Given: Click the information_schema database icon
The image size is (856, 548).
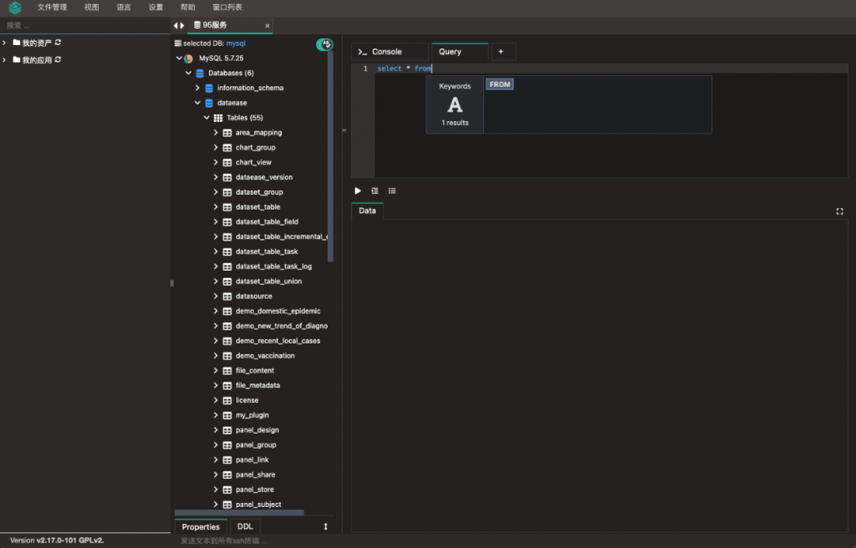Looking at the screenshot, I should tap(208, 88).
